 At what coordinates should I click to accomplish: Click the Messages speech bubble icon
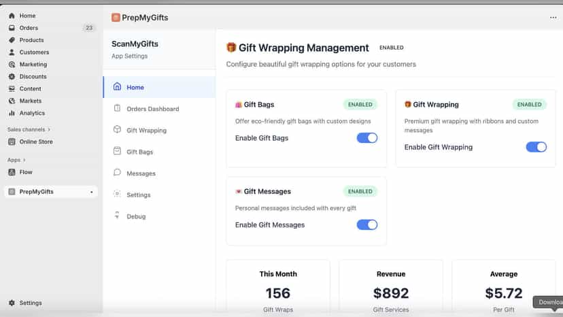coord(117,173)
